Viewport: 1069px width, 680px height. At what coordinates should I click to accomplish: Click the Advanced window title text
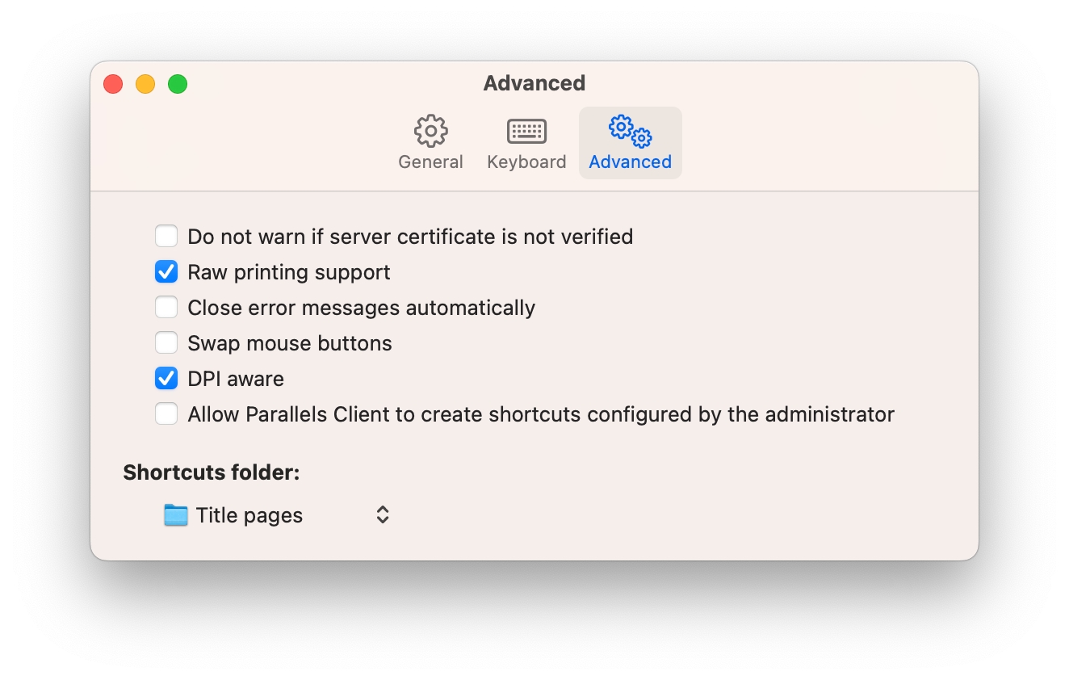click(x=534, y=83)
